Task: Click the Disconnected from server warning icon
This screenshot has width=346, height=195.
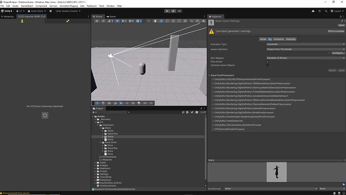Action: pyautogui.click(x=2, y=193)
